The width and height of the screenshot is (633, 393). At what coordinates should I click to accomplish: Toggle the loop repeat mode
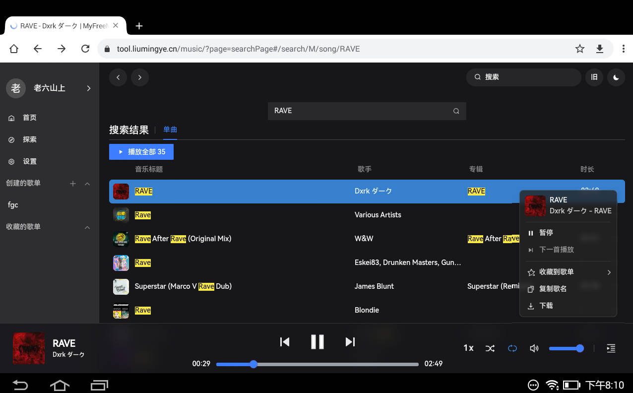[x=512, y=348]
